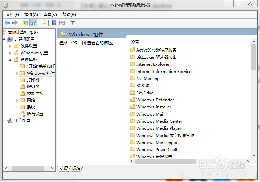The height and width of the screenshot is (182, 260).
Task: Click the 用户配置 user icon
Action: [x=10, y=121]
